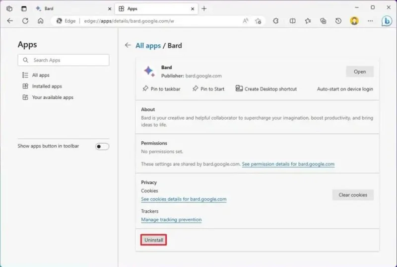Click the browser back arrow
397x267 pixels.
[x=10, y=21]
